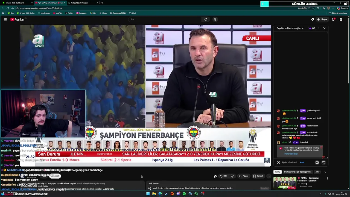Open options for Galatasaray - Fenerbahçe Stadyum video
350x197 pixels.
[327, 178]
